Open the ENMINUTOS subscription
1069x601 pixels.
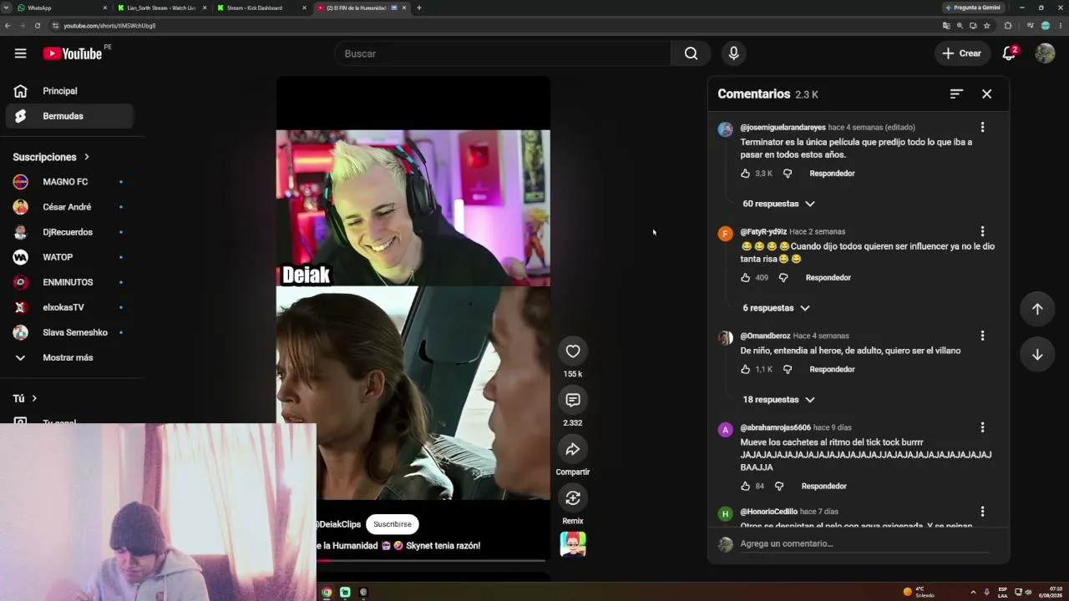(69, 282)
